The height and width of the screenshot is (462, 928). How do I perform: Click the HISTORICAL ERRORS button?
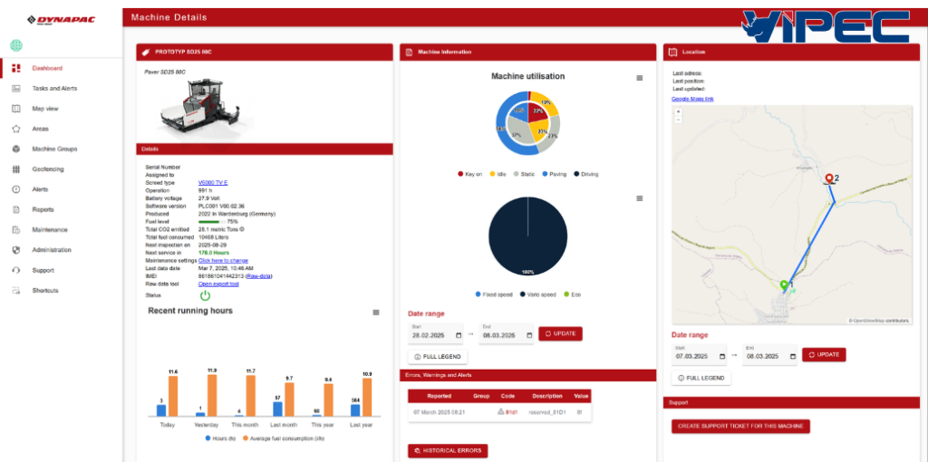[448, 451]
